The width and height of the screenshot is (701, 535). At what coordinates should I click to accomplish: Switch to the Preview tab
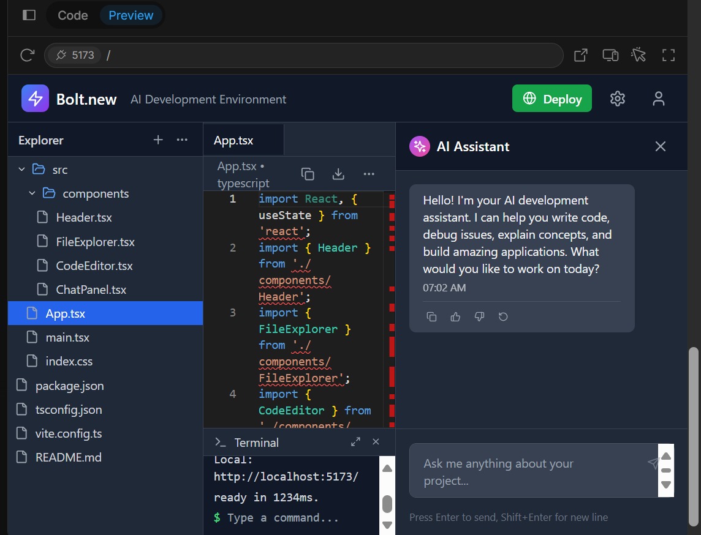[x=131, y=15]
